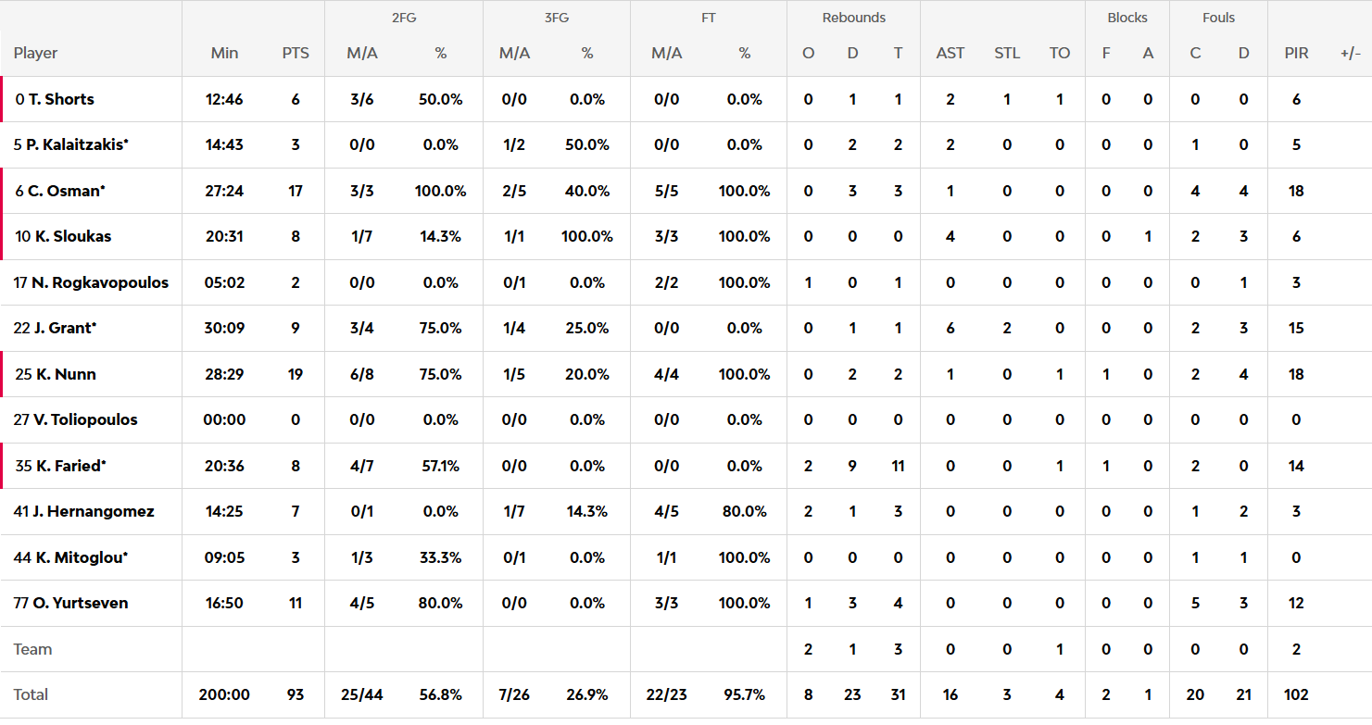Screen dimensions: 1372x725
Task: Open J. Grant's profile link
Action: (64, 328)
